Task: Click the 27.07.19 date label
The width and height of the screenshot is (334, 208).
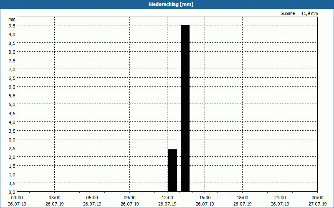Action: (x=317, y=204)
